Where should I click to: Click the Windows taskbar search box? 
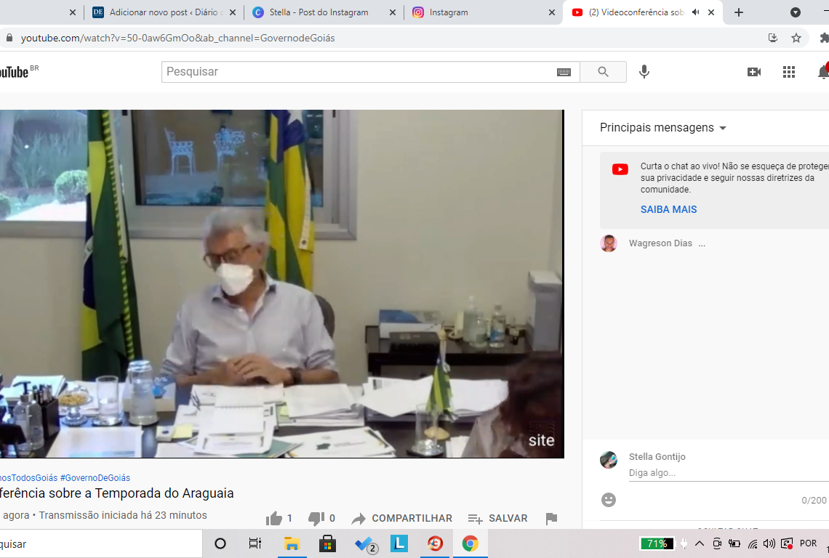[x=101, y=543]
